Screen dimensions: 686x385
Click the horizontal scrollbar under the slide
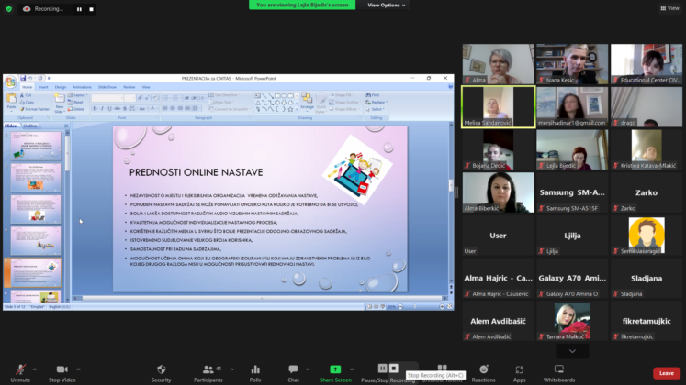point(262,299)
